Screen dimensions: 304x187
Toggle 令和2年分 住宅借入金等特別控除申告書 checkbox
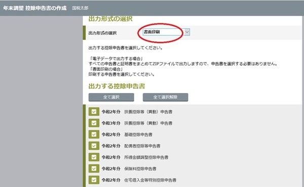pyautogui.click(x=94, y=180)
